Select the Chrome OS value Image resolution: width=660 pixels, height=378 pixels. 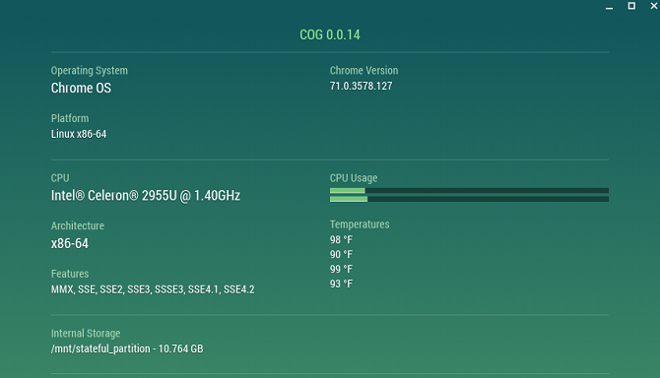click(x=81, y=88)
